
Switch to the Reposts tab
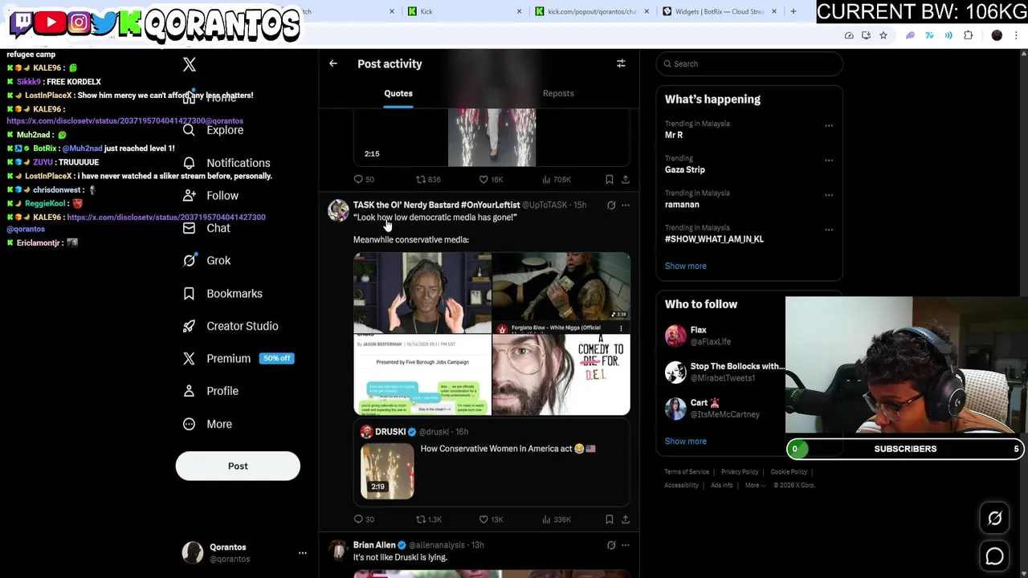(x=558, y=93)
